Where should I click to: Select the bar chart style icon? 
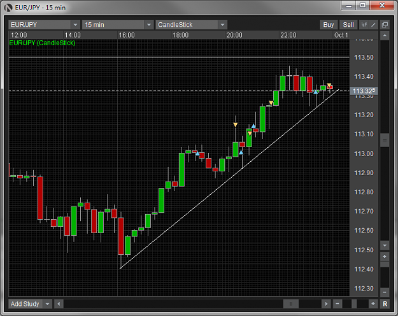point(364,25)
